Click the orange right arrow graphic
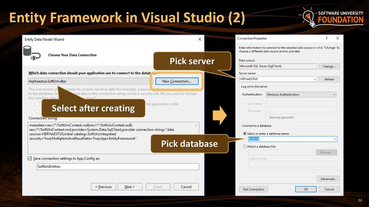Image resolution: width=369 pixels, height=207 pixels. coord(219,115)
